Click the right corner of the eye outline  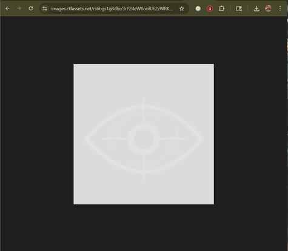click(x=201, y=139)
